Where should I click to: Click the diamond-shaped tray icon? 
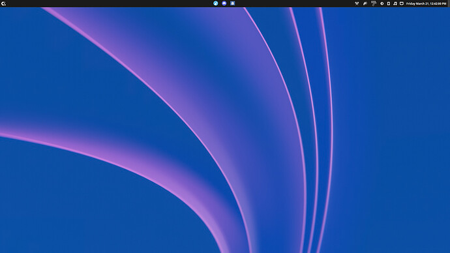click(x=382, y=4)
